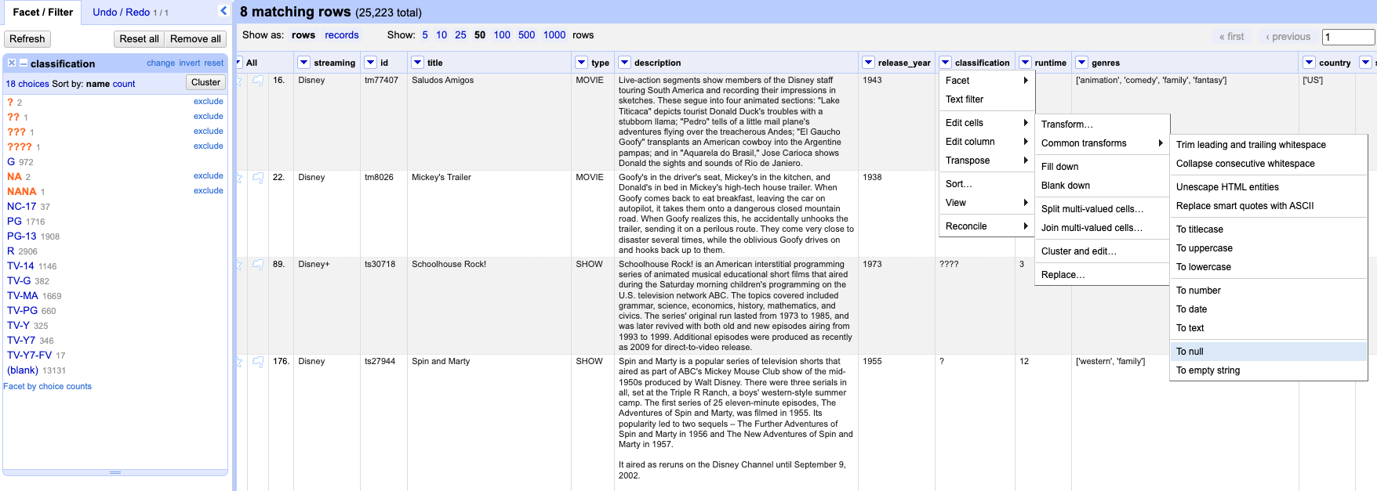Flag the Mickey's Trailer row

tap(258, 178)
